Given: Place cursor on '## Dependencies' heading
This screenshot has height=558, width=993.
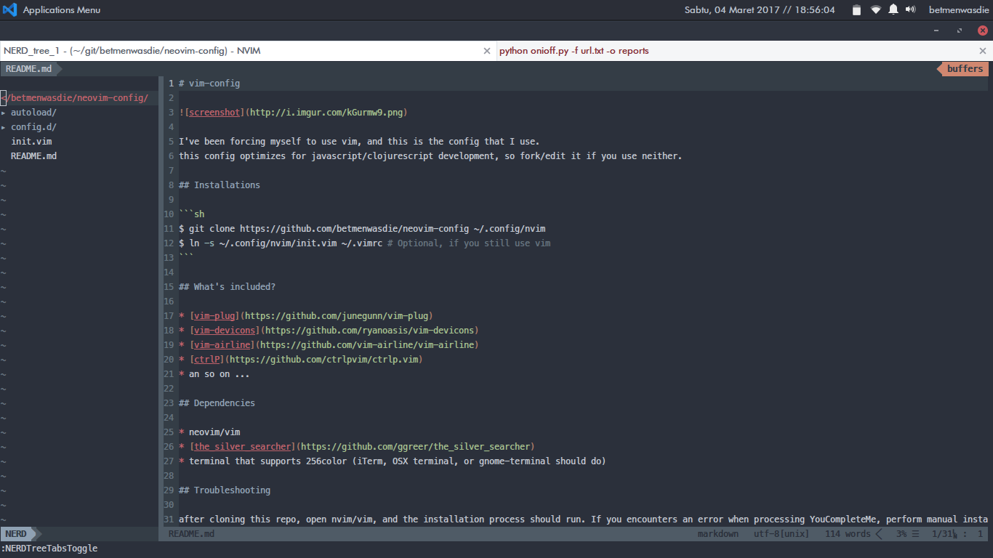Looking at the screenshot, I should point(217,403).
